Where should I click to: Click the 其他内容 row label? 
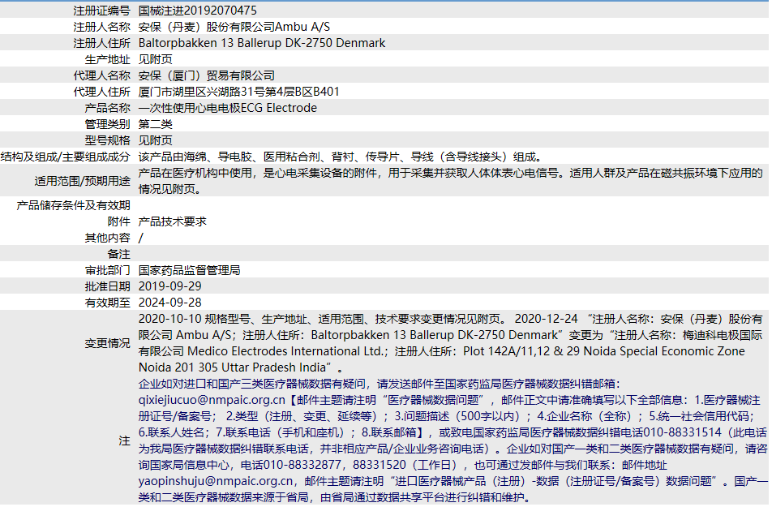coord(107,238)
